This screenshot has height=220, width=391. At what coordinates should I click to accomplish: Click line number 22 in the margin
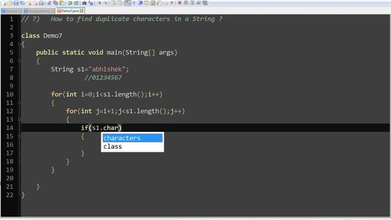[10, 195]
